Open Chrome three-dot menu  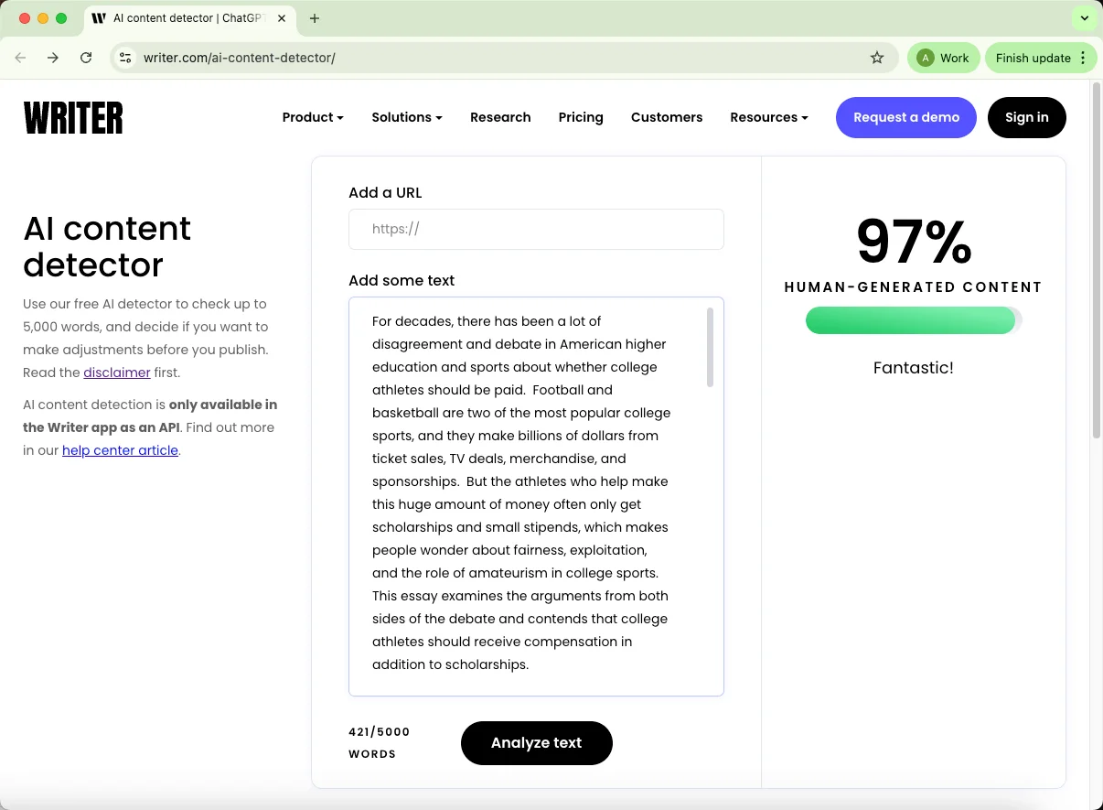click(1083, 58)
